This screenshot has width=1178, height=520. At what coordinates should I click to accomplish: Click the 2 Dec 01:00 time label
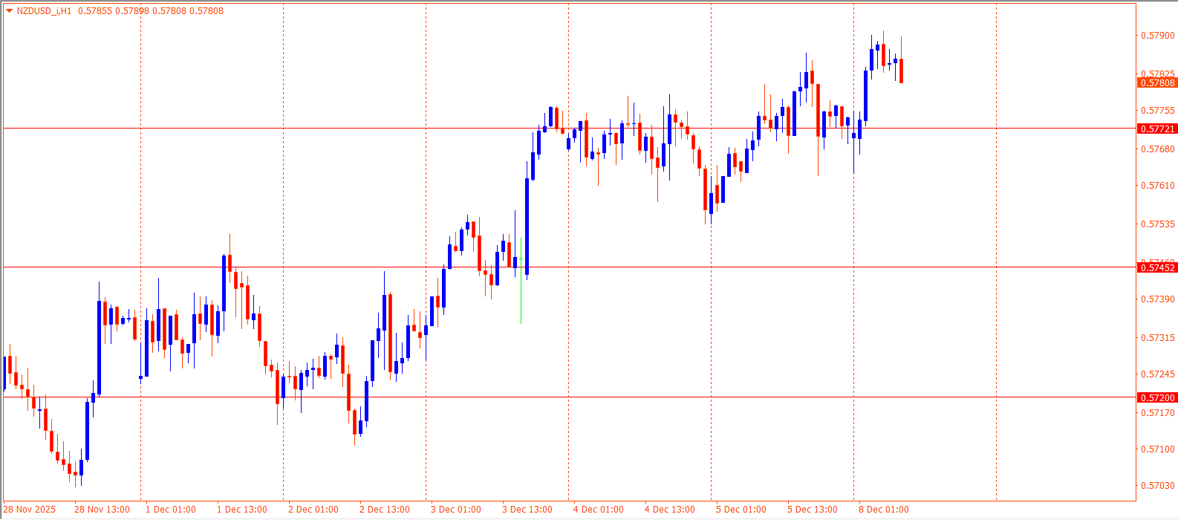(313, 510)
